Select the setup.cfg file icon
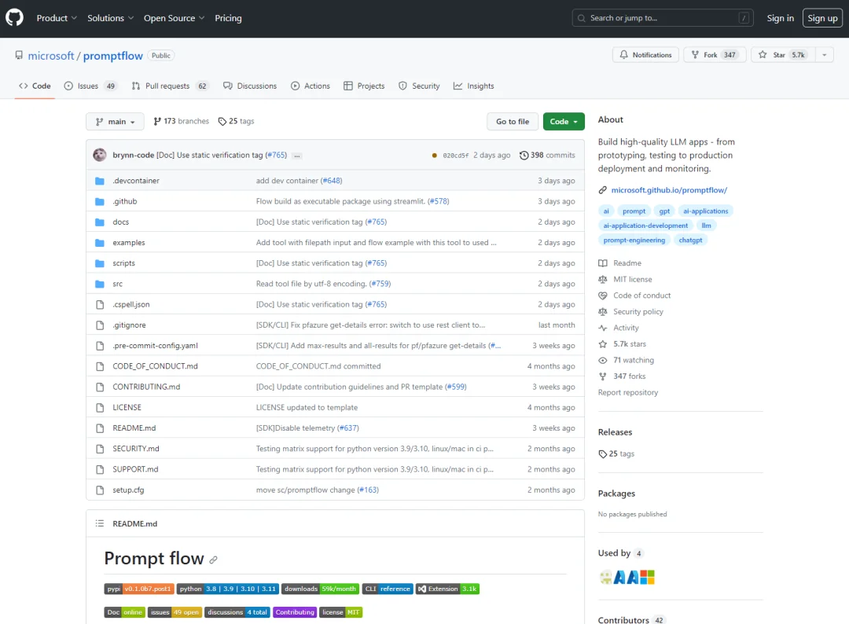This screenshot has height=624, width=849. point(100,490)
